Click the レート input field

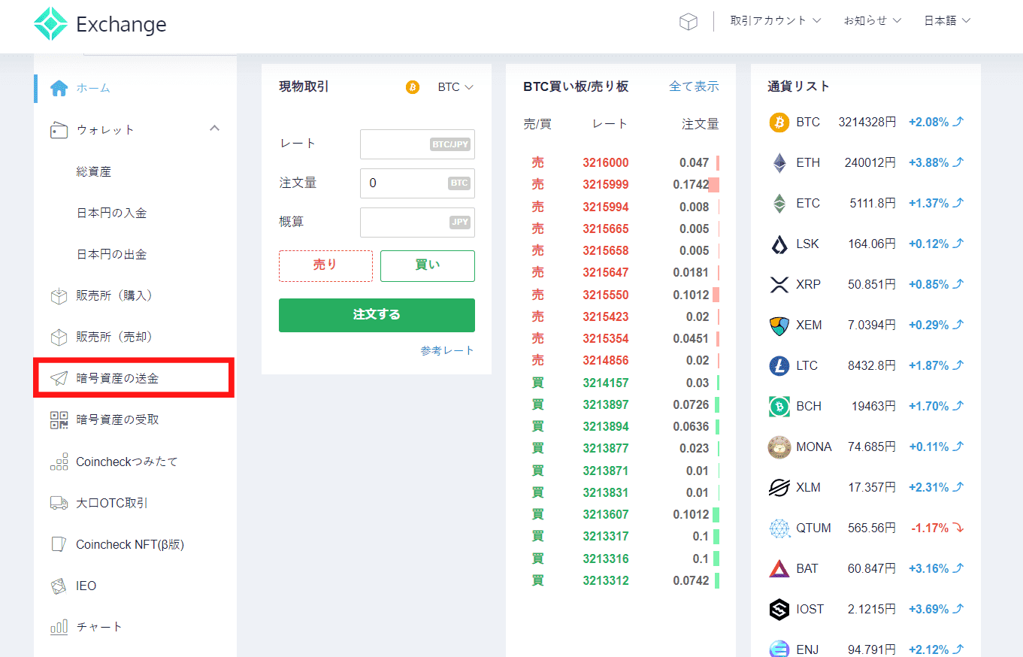(x=417, y=144)
